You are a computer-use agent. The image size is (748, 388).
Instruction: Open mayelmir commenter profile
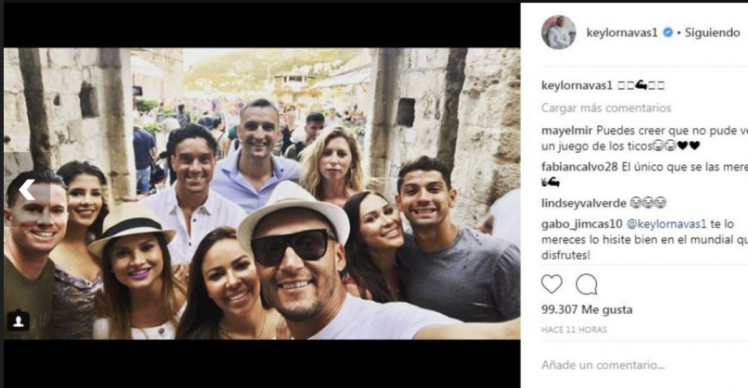point(567,131)
